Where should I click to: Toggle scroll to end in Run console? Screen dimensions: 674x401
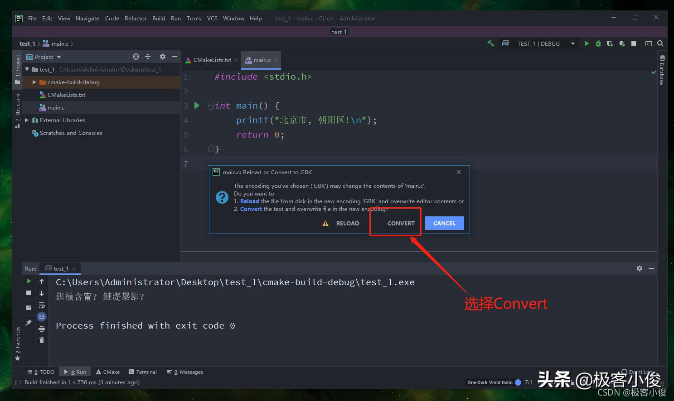point(42,316)
